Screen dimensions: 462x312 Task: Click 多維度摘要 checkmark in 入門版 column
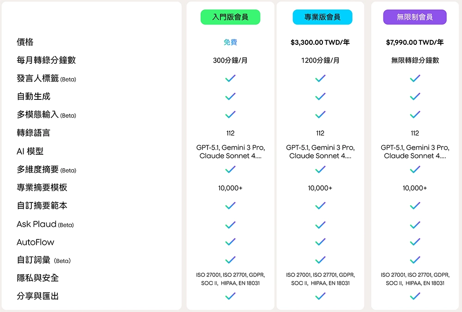230,170
